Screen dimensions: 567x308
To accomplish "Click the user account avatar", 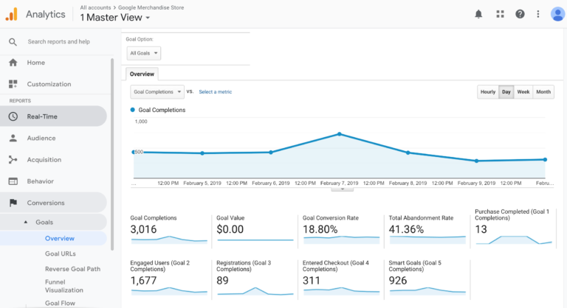I will tap(557, 14).
